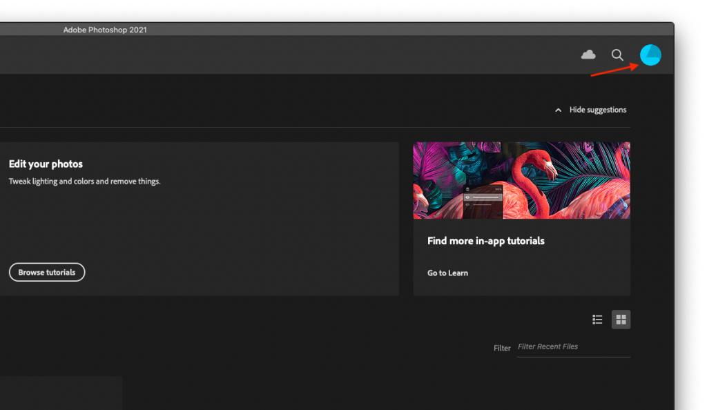Switch recent files to list view
This screenshot has height=410, width=707.
pyautogui.click(x=598, y=320)
